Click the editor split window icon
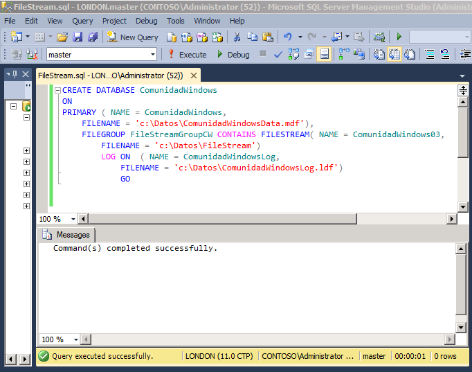The width and height of the screenshot is (472, 372). click(463, 90)
